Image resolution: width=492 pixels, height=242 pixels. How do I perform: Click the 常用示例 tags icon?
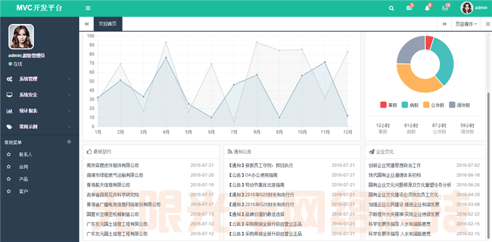point(9,127)
